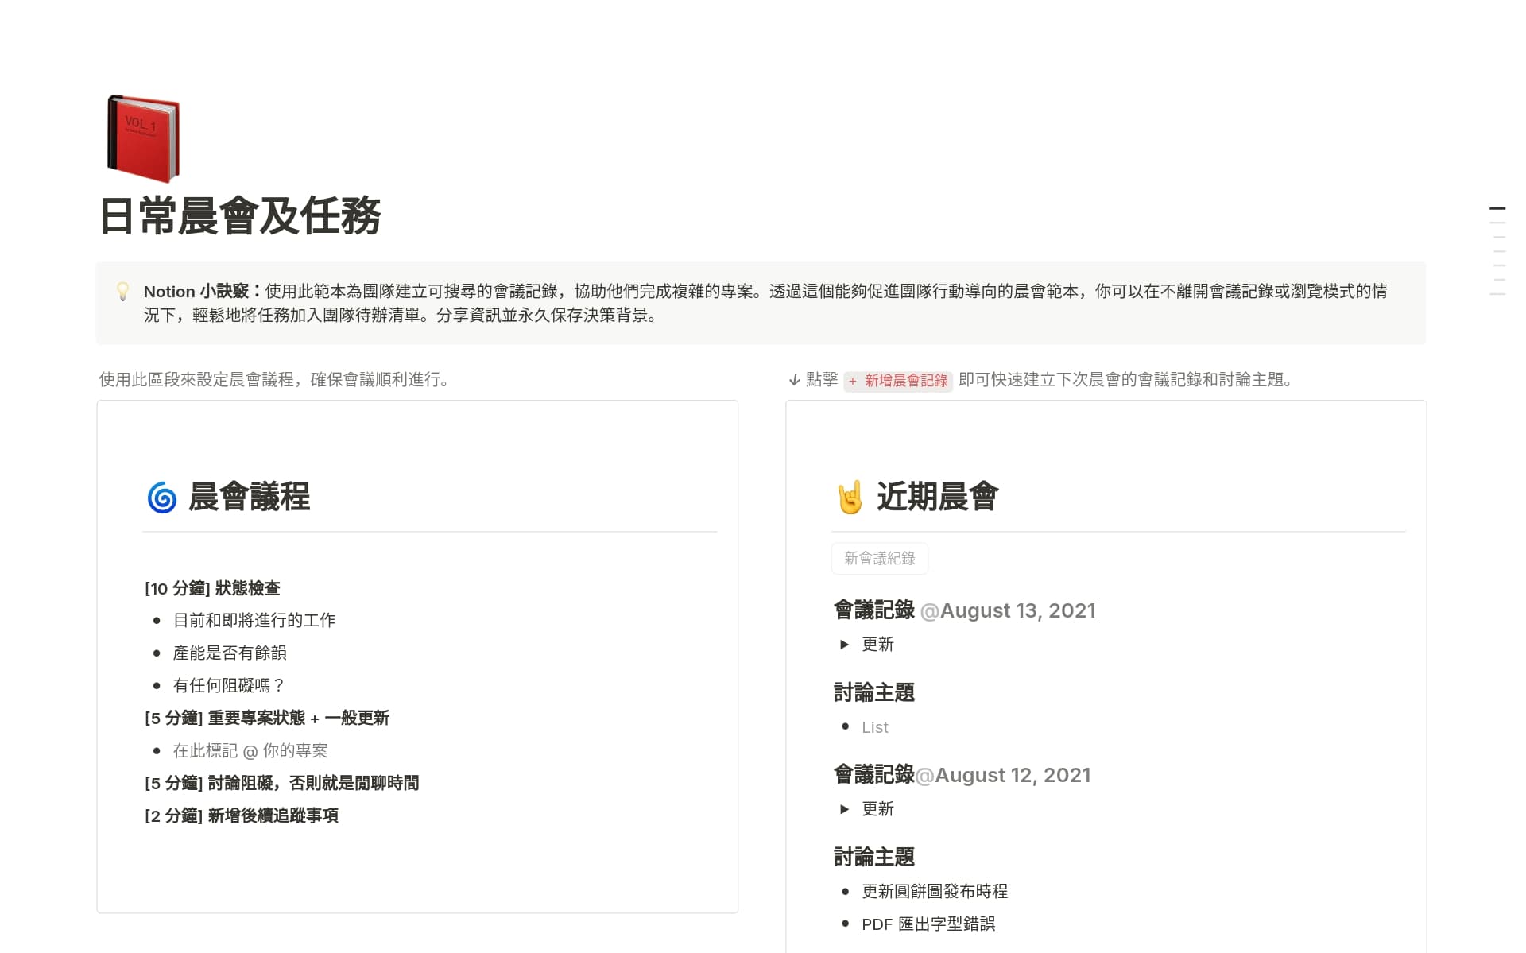Image resolution: width=1526 pixels, height=953 pixels.
Task: Click the 在此標記 @ 你的專案 bullet
Action: (x=252, y=750)
